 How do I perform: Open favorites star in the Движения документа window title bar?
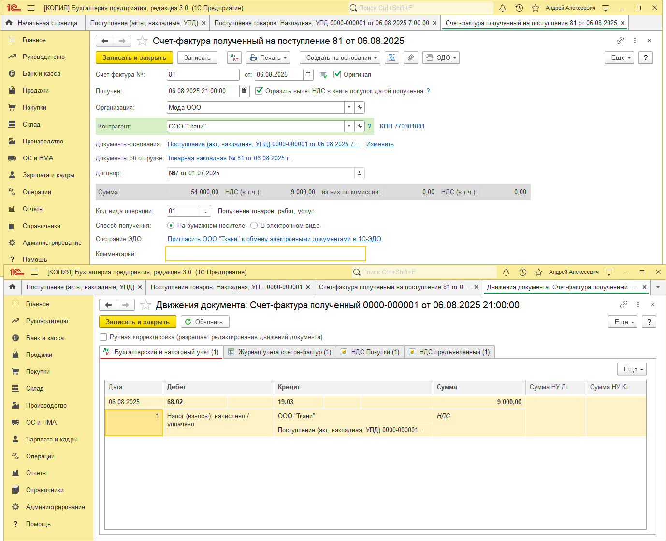point(539,272)
